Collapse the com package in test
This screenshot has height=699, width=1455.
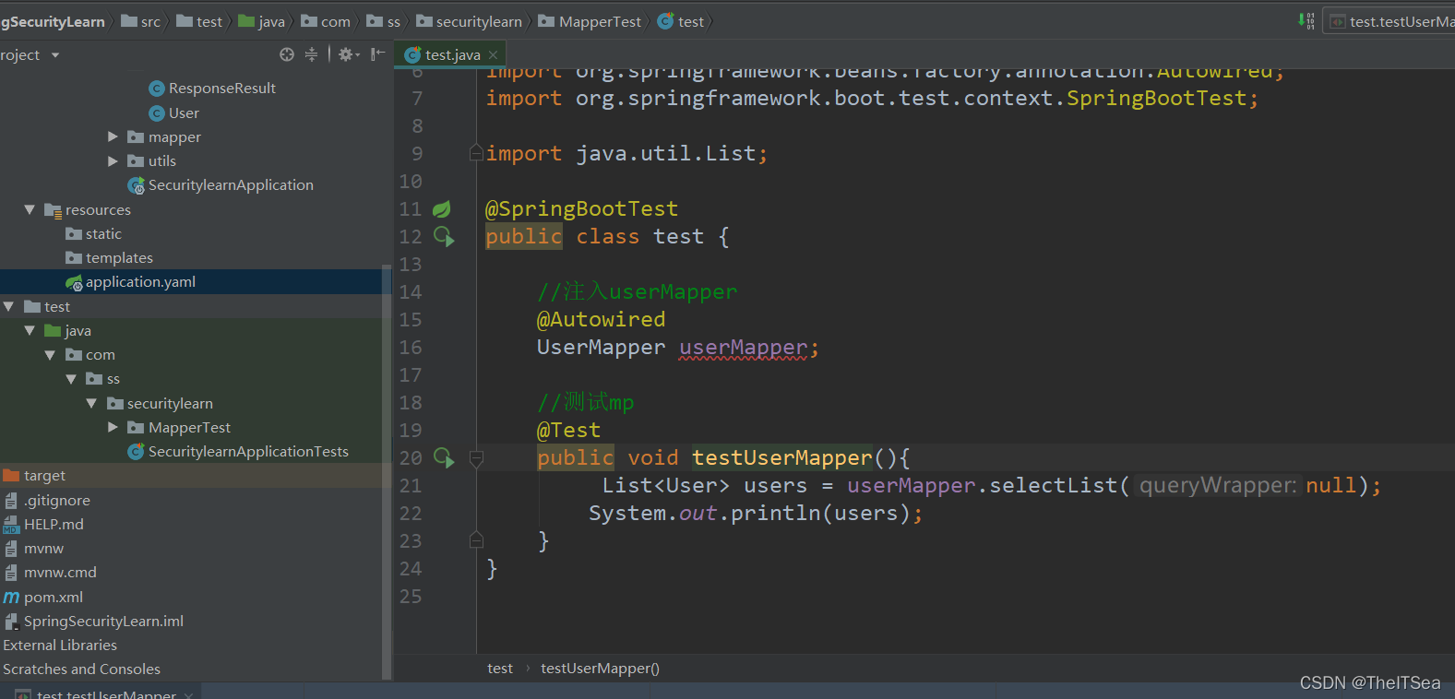pos(50,354)
